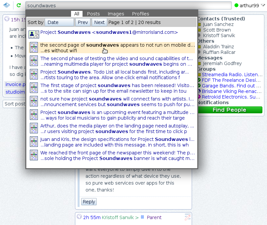The image size is (267, 225).
Task: Click the globe icon beside 15h post
Action: pyautogui.click(x=7, y=18)
